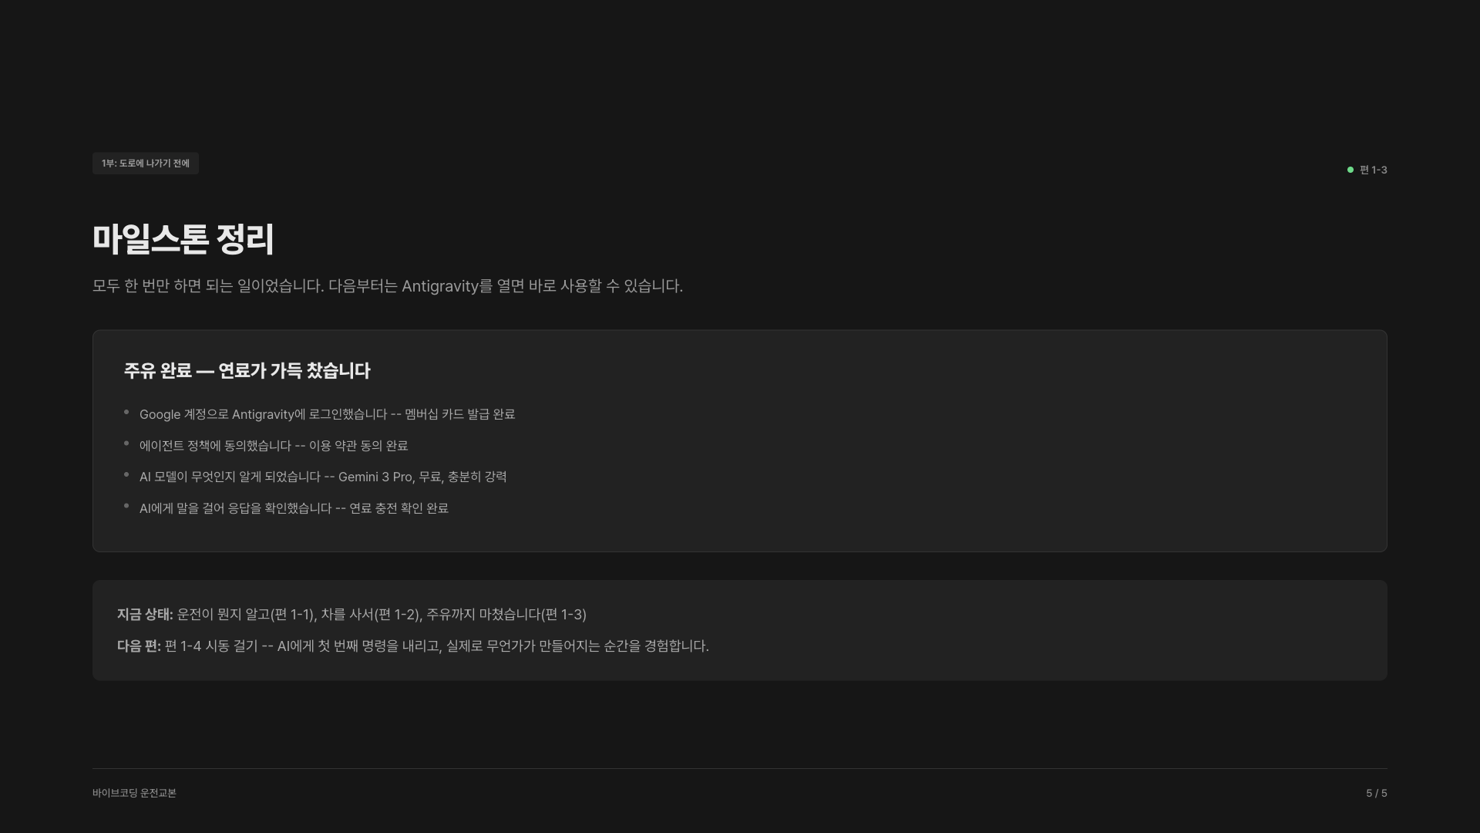Click the bullet dot before AI 모델 line
The image size is (1480, 833).
[126, 475]
